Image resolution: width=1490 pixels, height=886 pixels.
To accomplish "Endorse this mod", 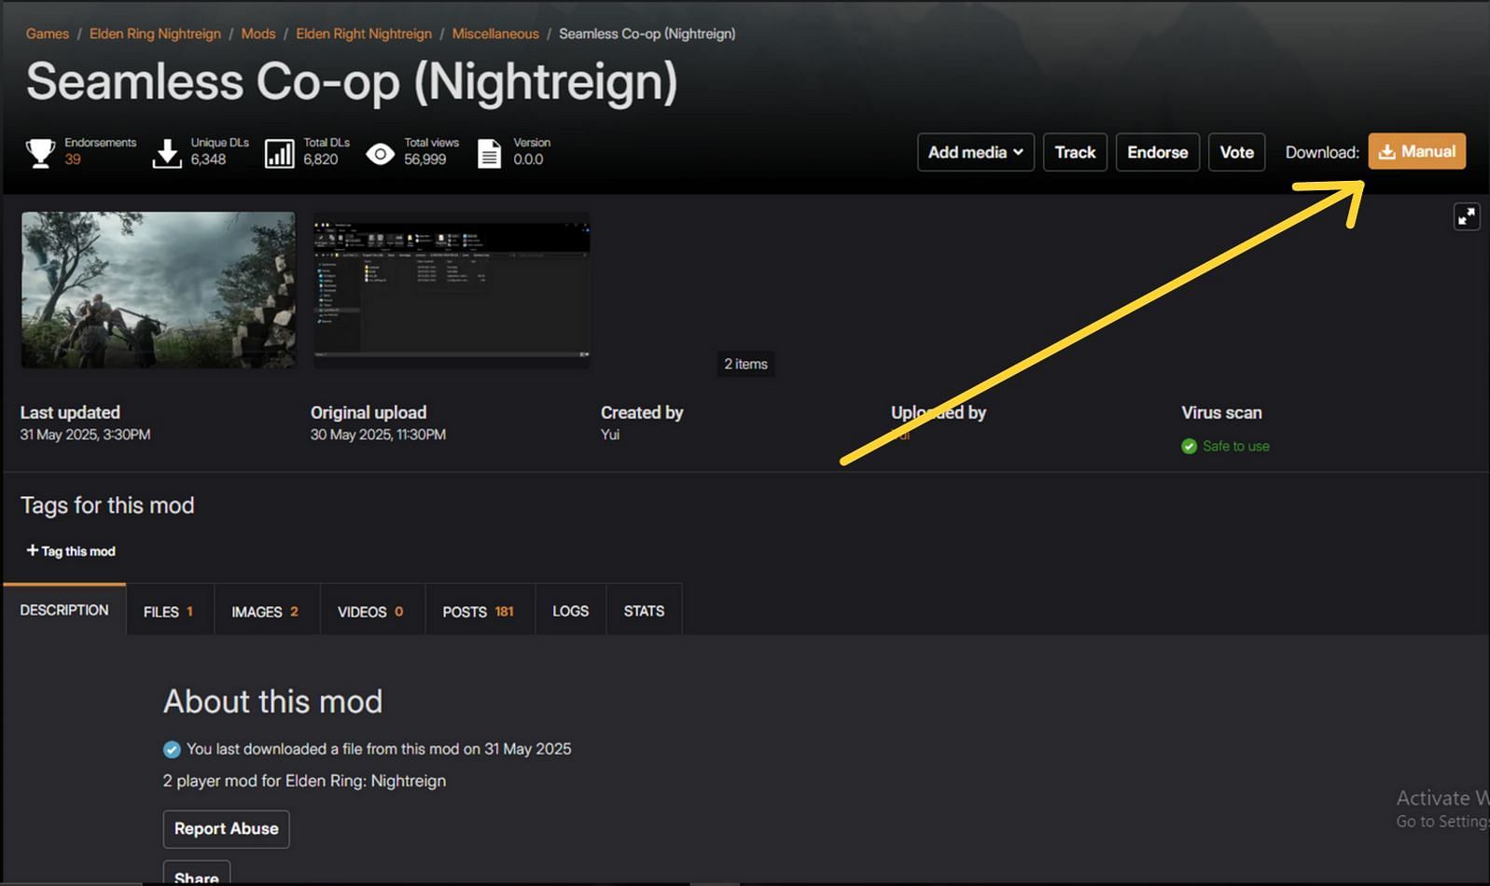I will click(1158, 152).
